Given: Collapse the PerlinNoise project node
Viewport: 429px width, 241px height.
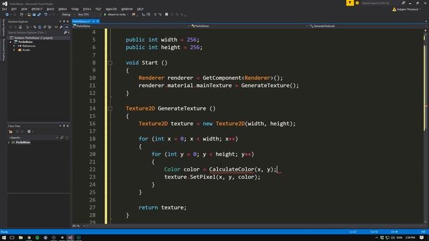Looking at the screenshot, I should click(11, 42).
